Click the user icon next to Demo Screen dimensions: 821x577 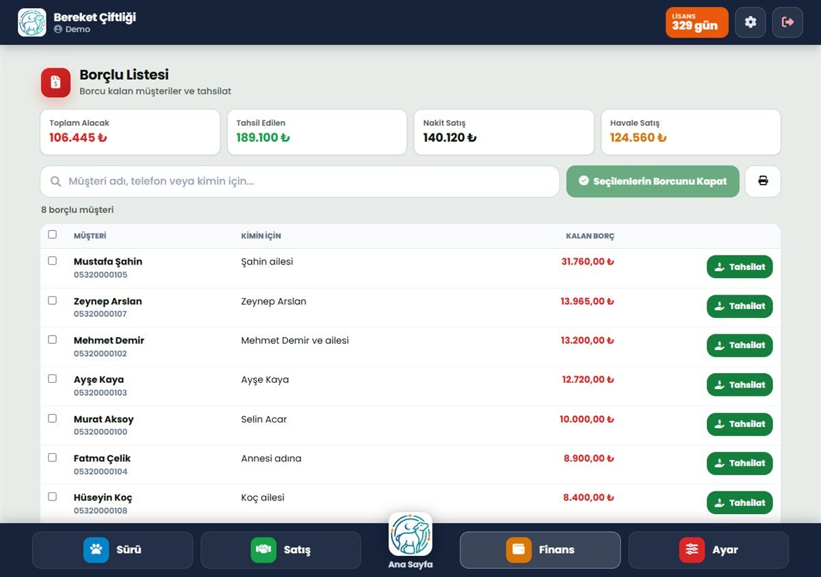[58, 29]
